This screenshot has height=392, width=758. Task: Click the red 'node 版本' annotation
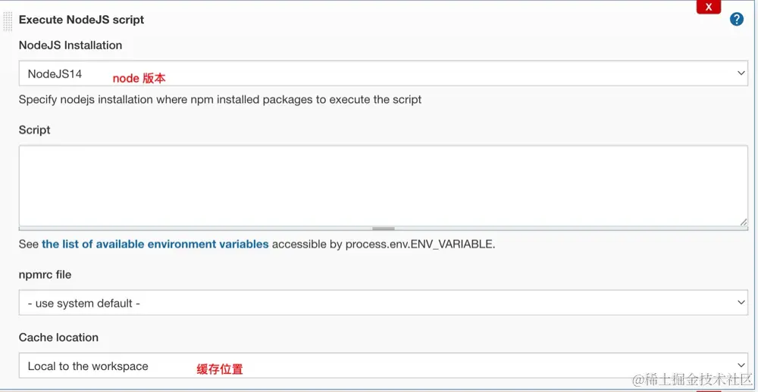coord(139,78)
